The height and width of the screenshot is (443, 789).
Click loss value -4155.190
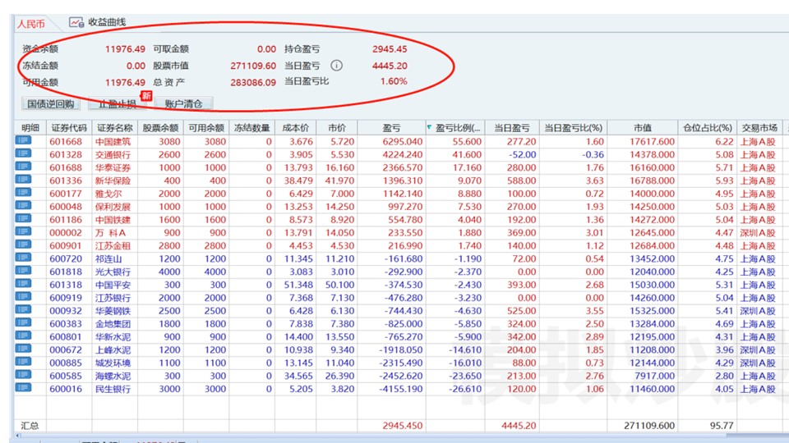tap(401, 389)
